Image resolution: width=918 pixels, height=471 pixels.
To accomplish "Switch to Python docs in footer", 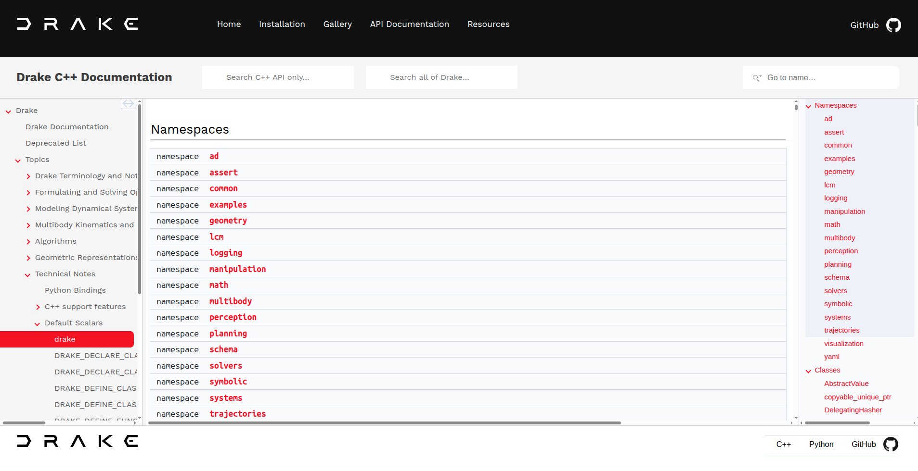I will coord(821,444).
